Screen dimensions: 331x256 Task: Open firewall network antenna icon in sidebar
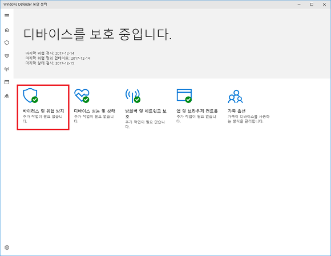tap(7, 69)
